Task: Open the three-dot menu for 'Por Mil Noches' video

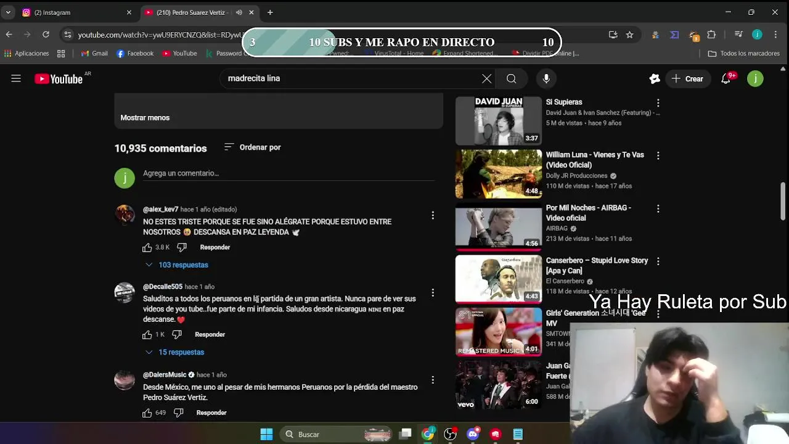Action: [x=658, y=209]
